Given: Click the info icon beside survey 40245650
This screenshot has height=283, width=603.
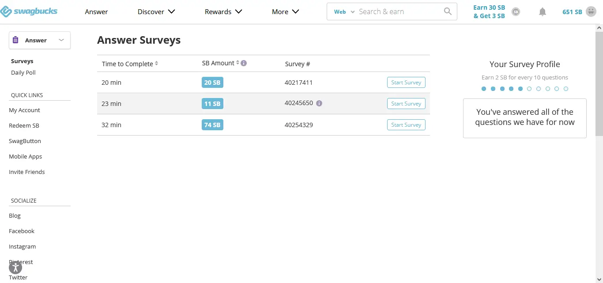Looking at the screenshot, I should [x=319, y=103].
